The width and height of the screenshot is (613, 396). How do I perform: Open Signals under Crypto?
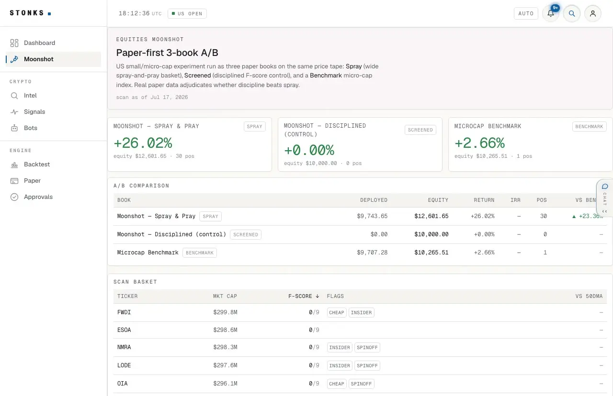53,112
